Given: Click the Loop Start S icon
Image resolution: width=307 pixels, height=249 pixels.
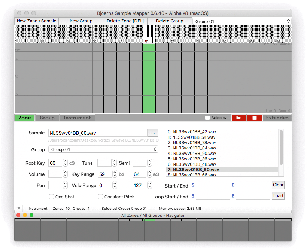Looking at the screenshot, I should pyautogui.click(x=193, y=196).
